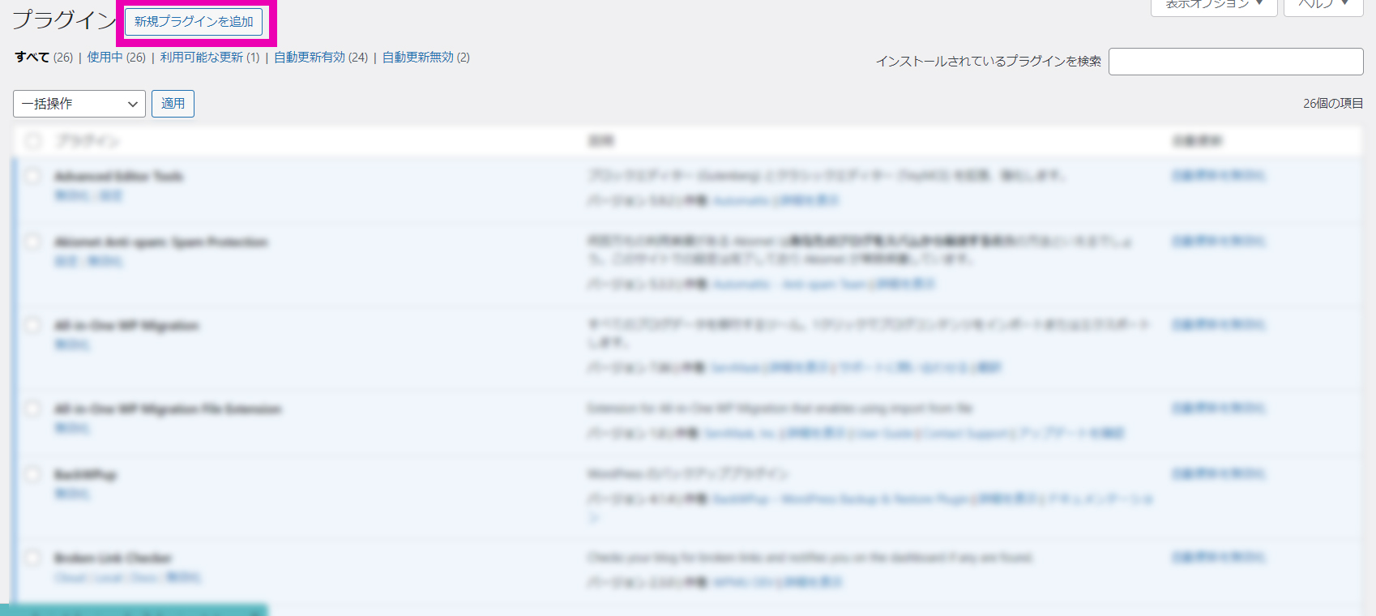Expand the ヘルプ tab
1376x616 pixels.
pyautogui.click(x=1323, y=5)
